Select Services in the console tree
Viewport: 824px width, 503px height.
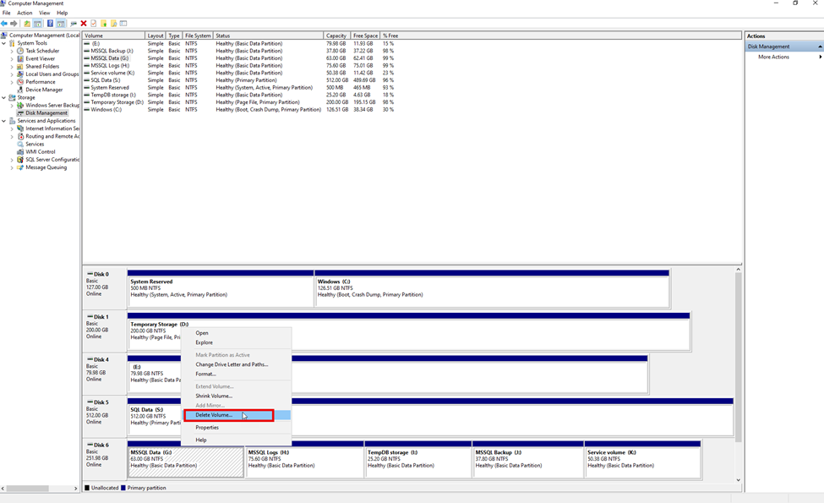[x=35, y=144]
